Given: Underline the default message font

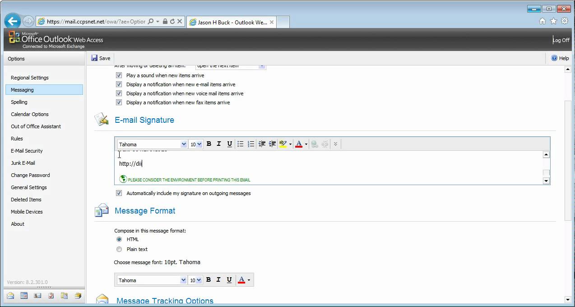Looking at the screenshot, I should 229,280.
